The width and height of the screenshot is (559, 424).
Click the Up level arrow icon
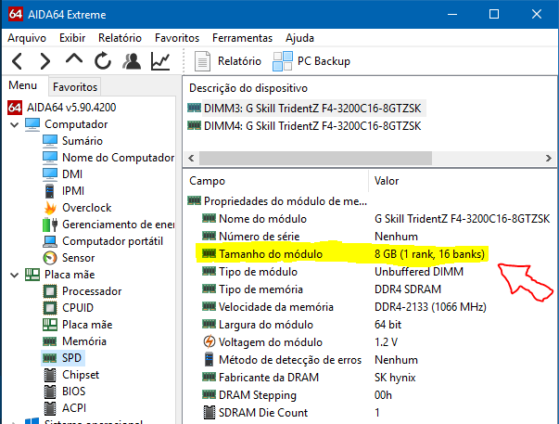(74, 60)
